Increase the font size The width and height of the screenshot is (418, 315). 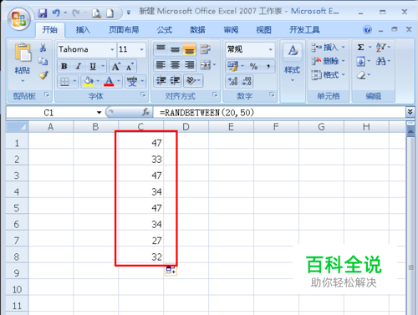coord(115,66)
